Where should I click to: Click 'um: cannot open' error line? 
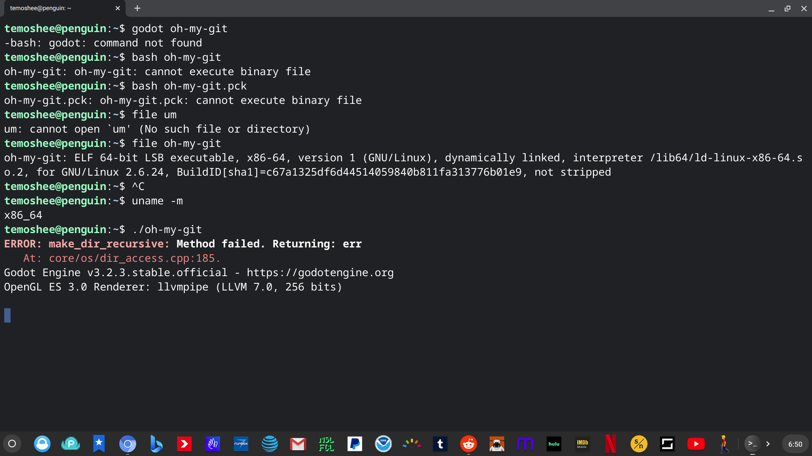[157, 129]
